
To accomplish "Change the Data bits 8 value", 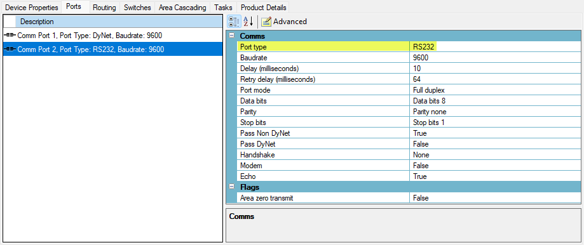I will click(x=495, y=101).
